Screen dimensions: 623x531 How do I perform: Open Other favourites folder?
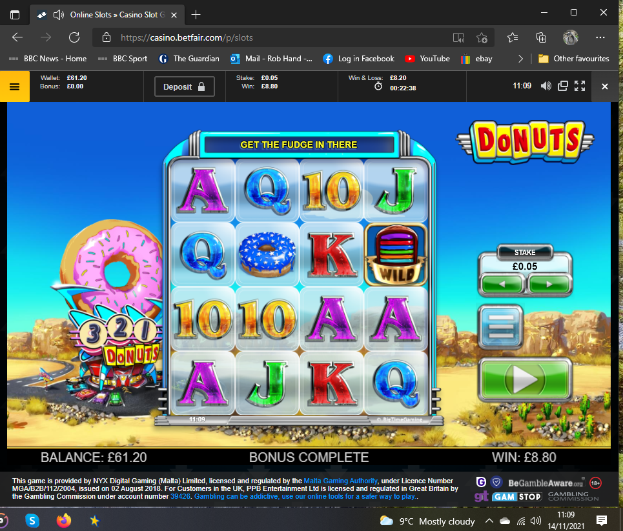pyautogui.click(x=574, y=59)
